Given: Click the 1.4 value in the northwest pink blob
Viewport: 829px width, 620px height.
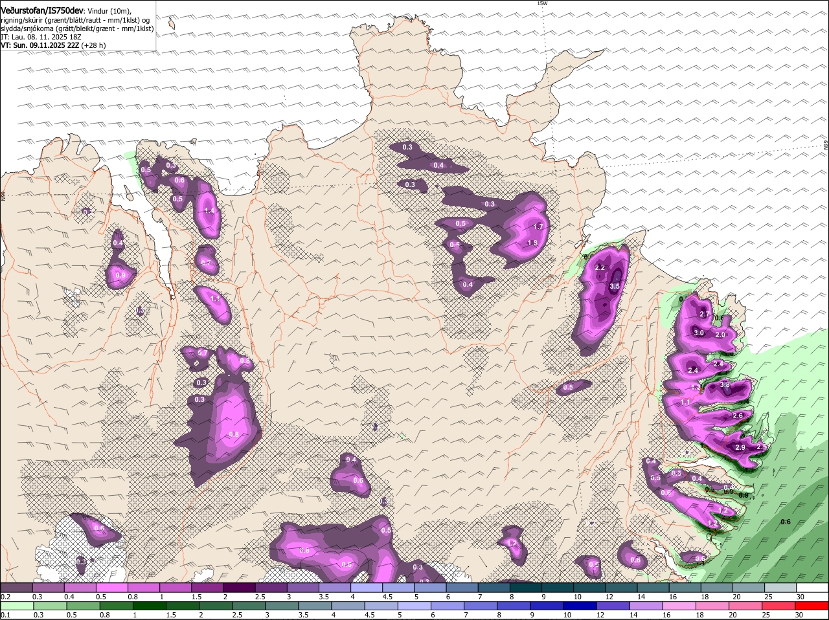Looking at the screenshot, I should [x=209, y=211].
